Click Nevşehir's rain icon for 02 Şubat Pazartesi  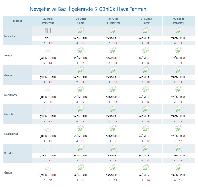[x=178, y=31]
